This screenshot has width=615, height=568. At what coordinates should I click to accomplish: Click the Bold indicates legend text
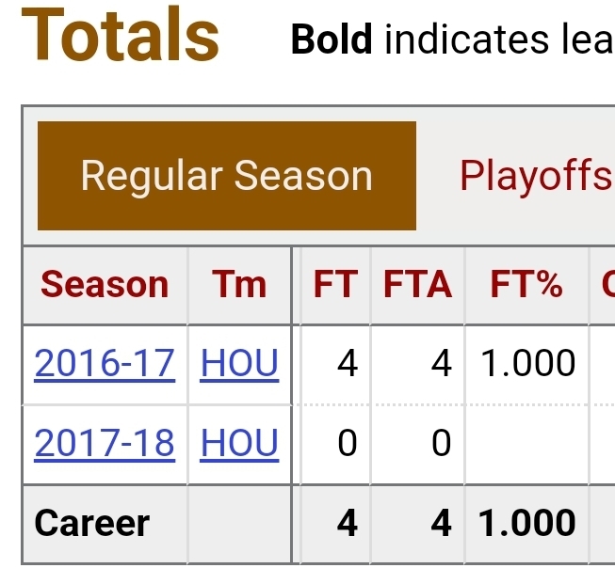452,39
